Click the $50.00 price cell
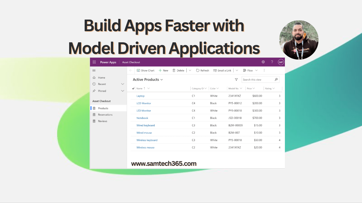This screenshot has height=203, width=362. click(258, 140)
